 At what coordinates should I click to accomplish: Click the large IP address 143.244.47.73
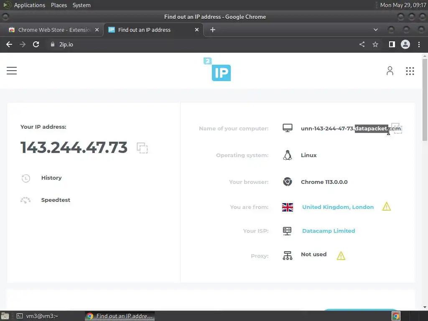pos(74,148)
